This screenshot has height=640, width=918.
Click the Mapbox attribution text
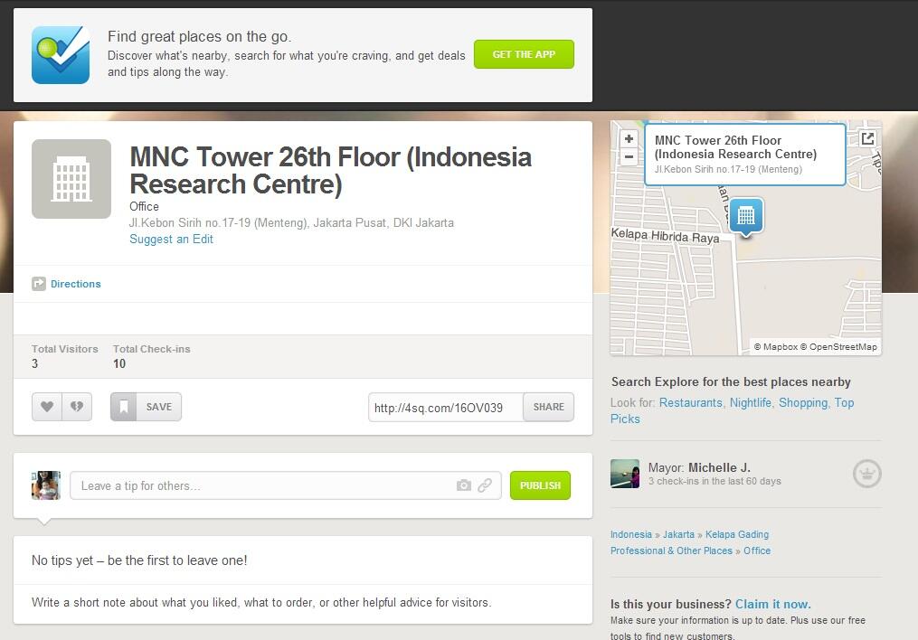pos(776,347)
